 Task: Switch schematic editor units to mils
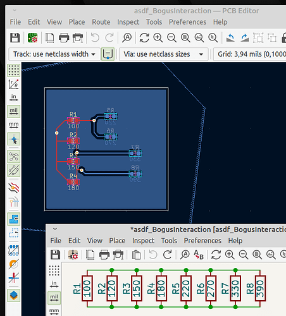click(x=54, y=298)
